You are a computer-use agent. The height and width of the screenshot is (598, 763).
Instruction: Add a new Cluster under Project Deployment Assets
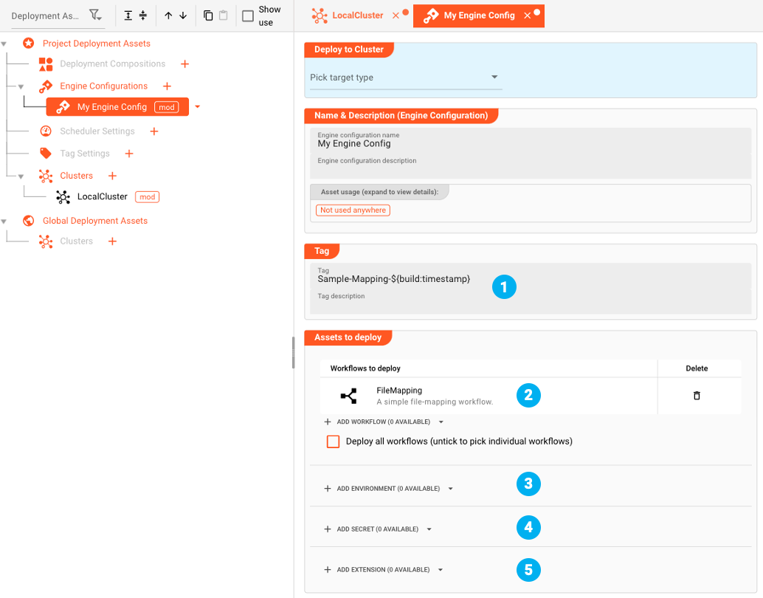112,176
